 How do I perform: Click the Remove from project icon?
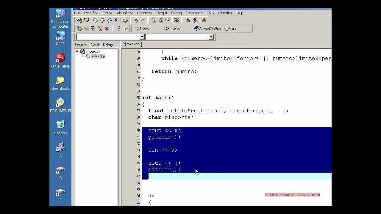tap(195, 20)
